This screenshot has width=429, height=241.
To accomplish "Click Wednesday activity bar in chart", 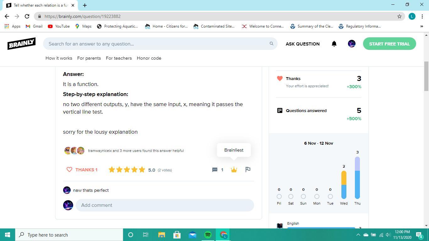I will 344,185.
